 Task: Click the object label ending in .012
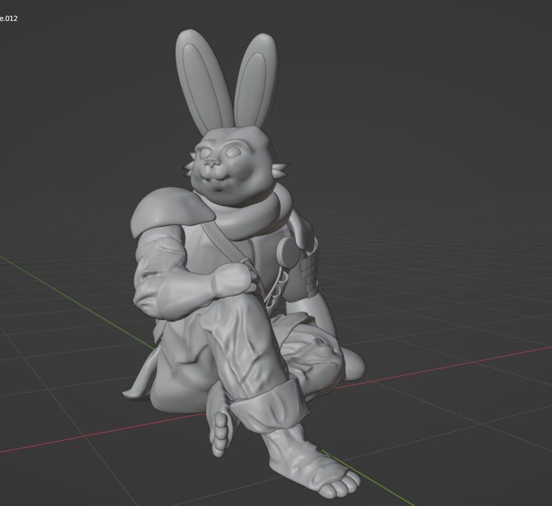tap(9, 18)
